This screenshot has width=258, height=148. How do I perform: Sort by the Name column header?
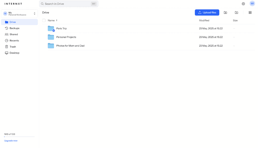51,20
